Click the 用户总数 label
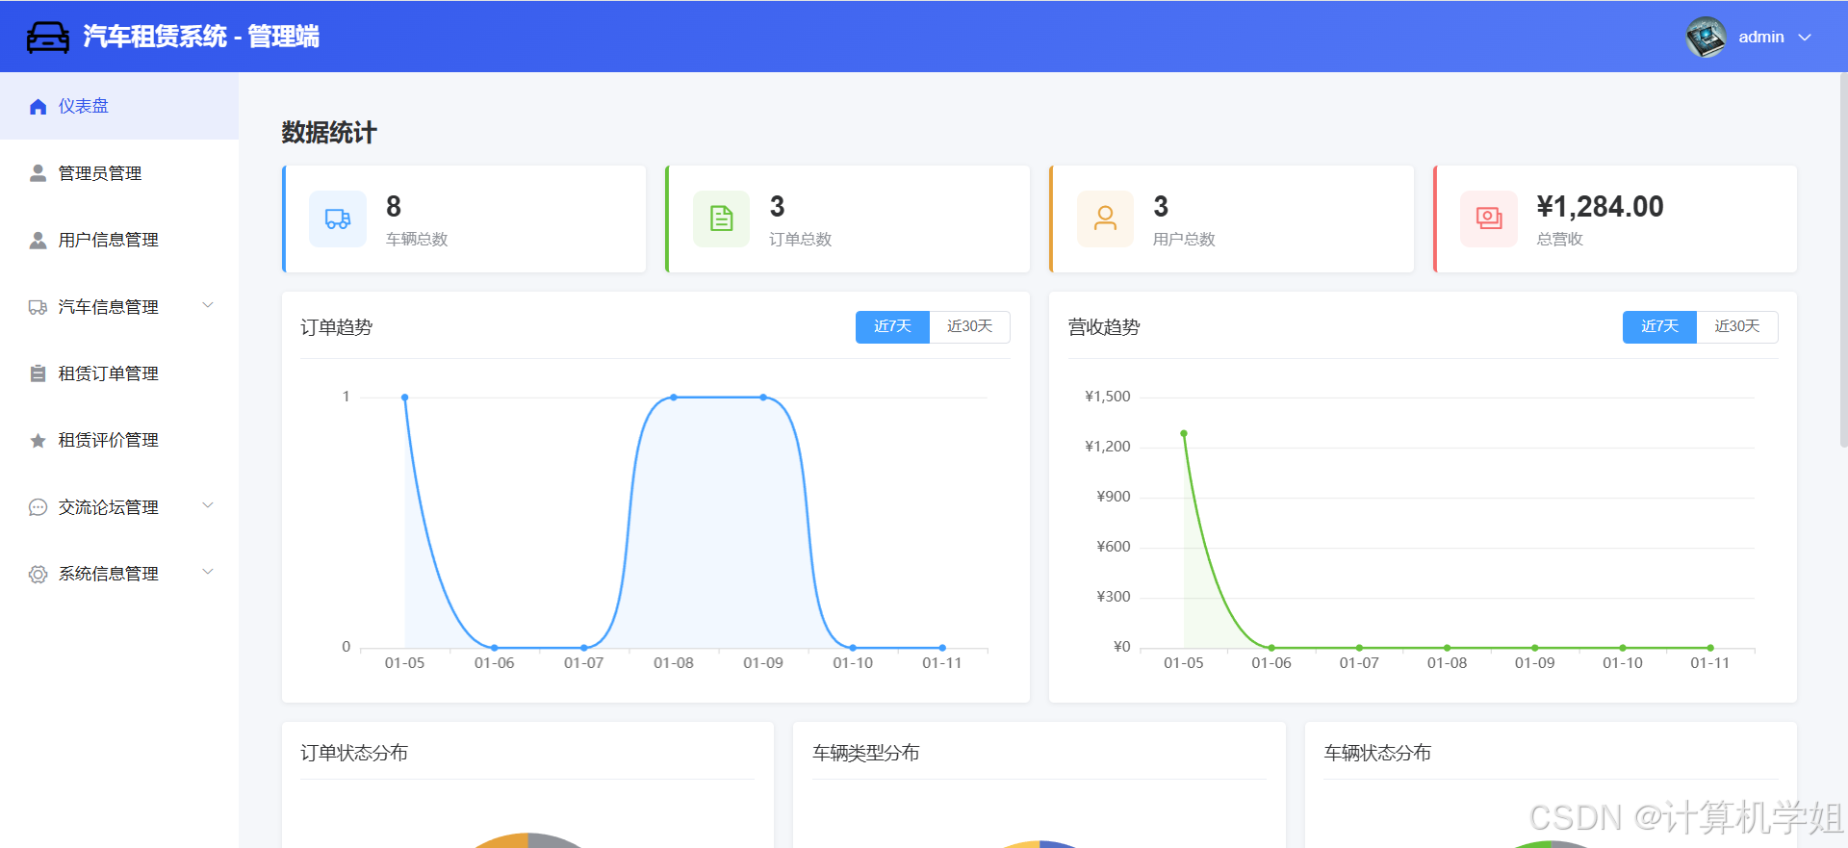This screenshot has height=848, width=1848. point(1184,239)
